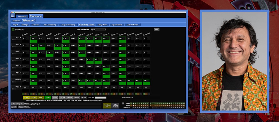Choose the −20 dB gain preset
279x122 pixels.
[x=70, y=97]
